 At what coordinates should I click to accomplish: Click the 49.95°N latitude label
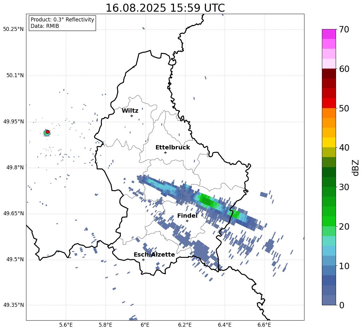(x=13, y=122)
